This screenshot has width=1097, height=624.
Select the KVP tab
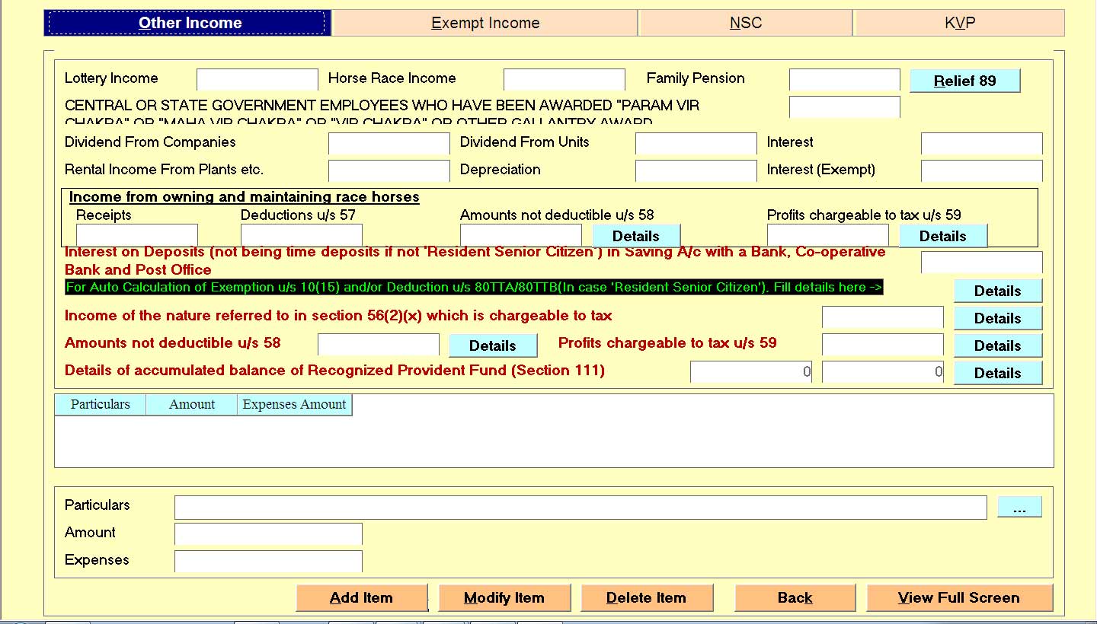tap(959, 23)
